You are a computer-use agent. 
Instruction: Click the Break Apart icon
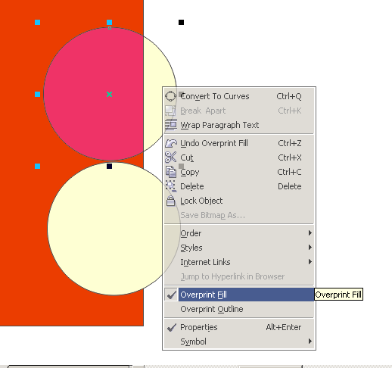click(170, 111)
